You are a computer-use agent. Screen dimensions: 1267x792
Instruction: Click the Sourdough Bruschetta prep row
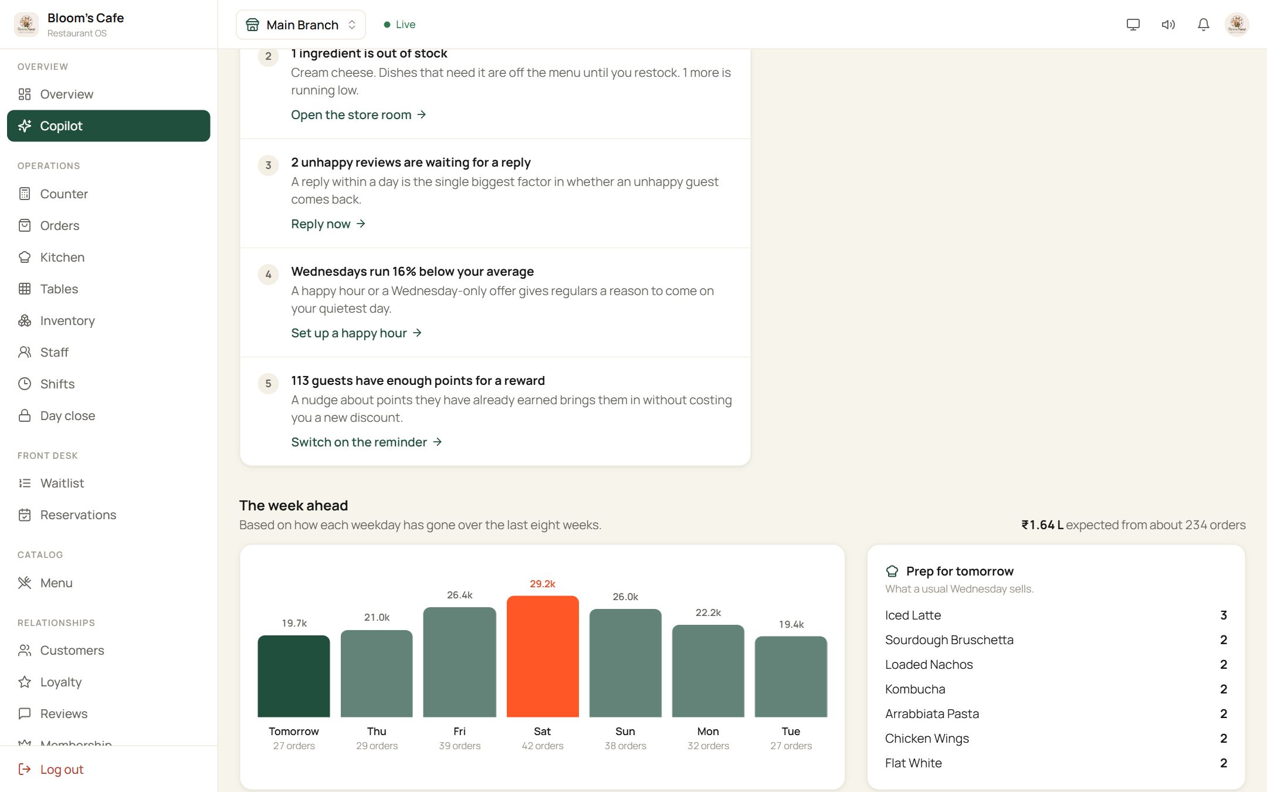(x=1056, y=640)
